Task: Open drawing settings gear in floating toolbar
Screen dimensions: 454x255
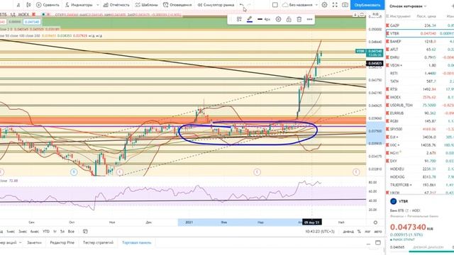Action: 278,19
